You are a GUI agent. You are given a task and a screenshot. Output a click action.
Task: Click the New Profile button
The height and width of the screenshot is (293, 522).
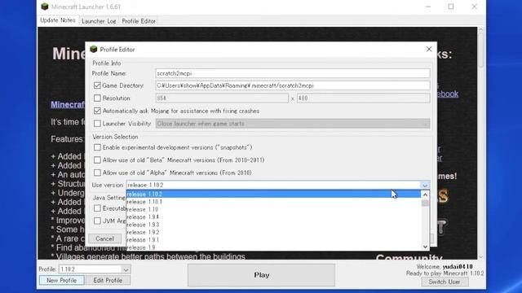click(62, 280)
